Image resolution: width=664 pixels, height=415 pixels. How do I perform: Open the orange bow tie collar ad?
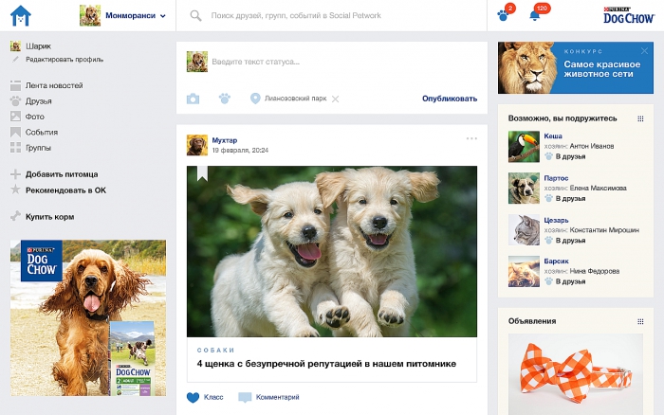point(576,374)
